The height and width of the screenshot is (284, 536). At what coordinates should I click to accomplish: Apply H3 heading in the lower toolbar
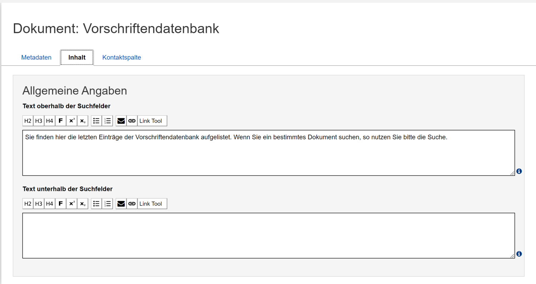39,203
